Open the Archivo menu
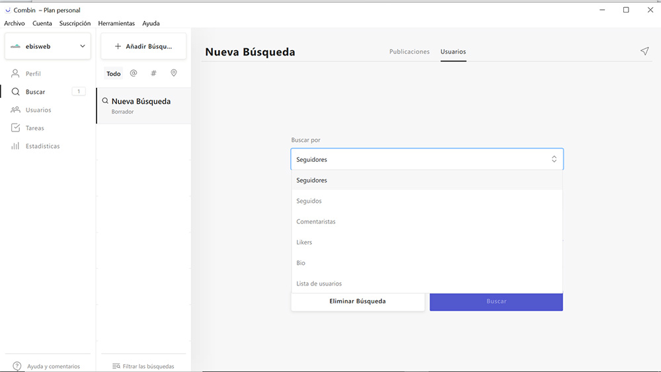 pos(15,23)
